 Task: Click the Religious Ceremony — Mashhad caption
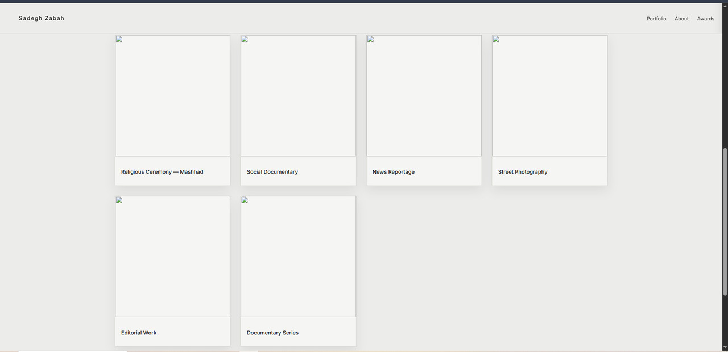point(162,172)
